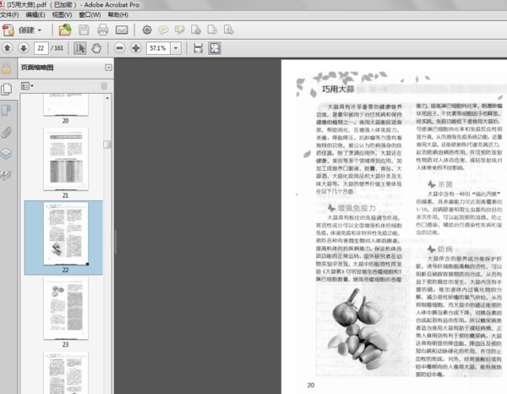Click the save floppy disk icon

(x=84, y=30)
